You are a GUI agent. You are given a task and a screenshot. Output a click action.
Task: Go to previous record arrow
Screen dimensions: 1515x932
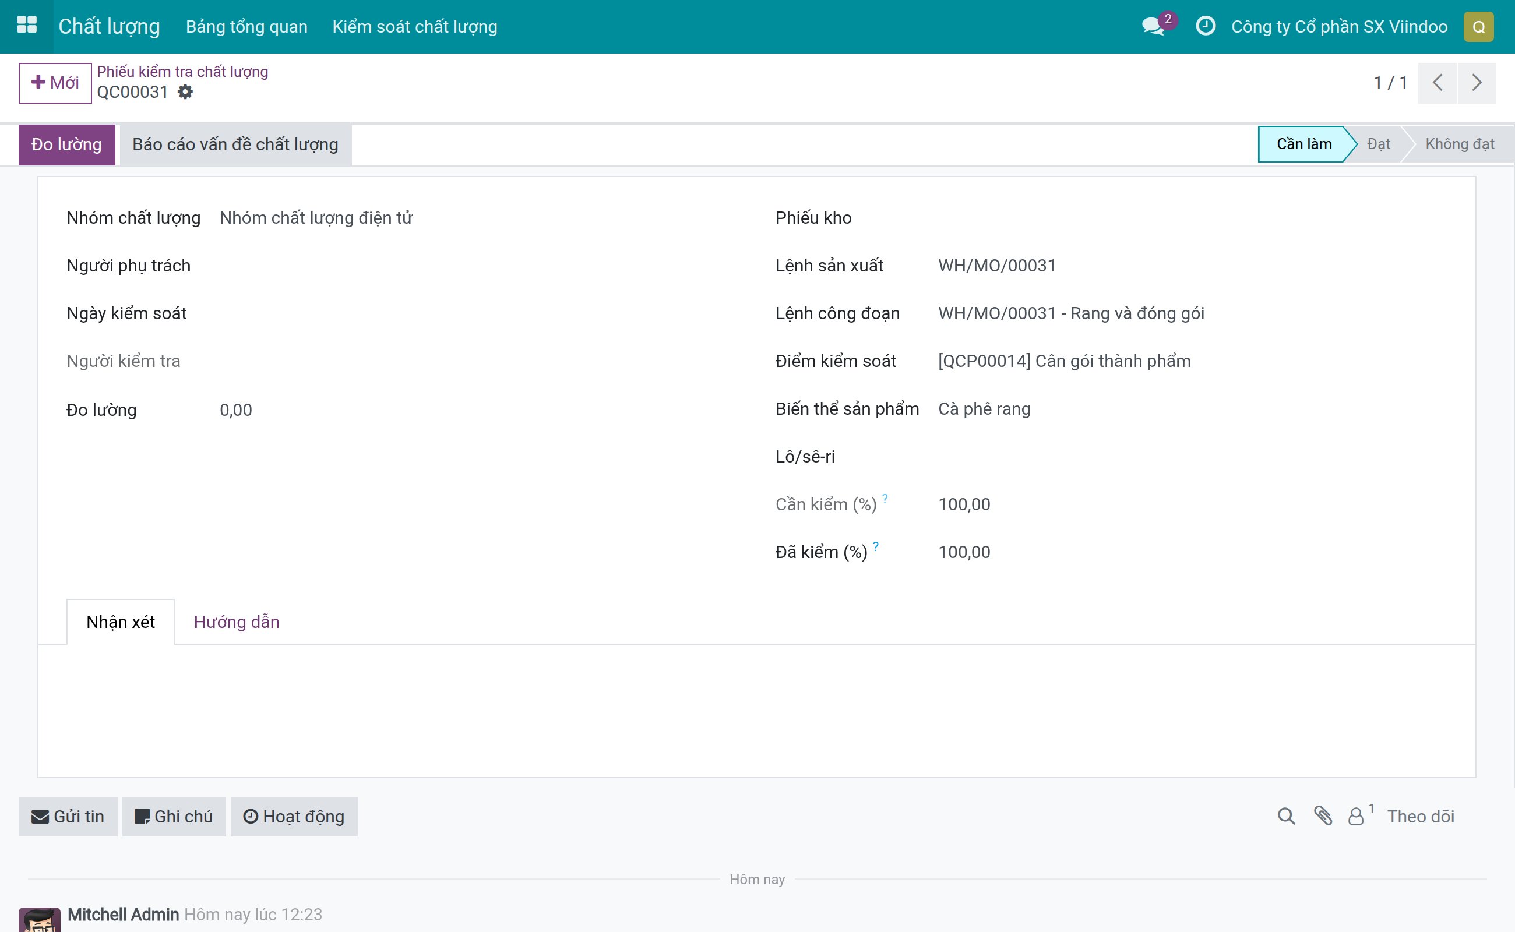(x=1437, y=83)
